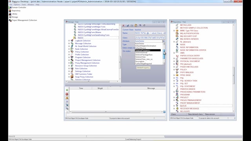This screenshot has width=251, height=141.
Task: Expand the POLICY class node
Action: (174, 70)
